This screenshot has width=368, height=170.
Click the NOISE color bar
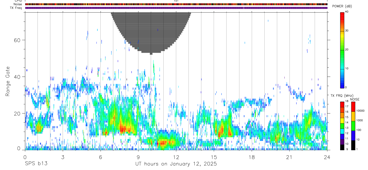[353, 126]
